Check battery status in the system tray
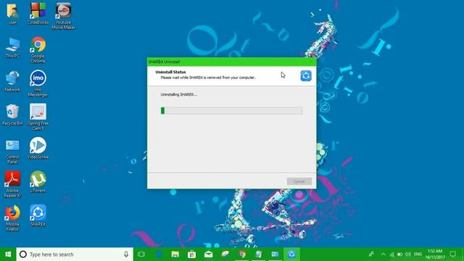Viewport: 464px width, 261px height. coord(399,254)
